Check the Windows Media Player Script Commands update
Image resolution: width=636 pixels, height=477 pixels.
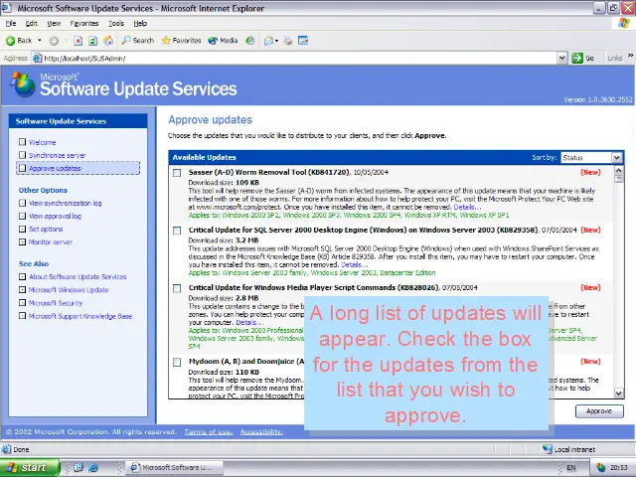[x=177, y=288]
